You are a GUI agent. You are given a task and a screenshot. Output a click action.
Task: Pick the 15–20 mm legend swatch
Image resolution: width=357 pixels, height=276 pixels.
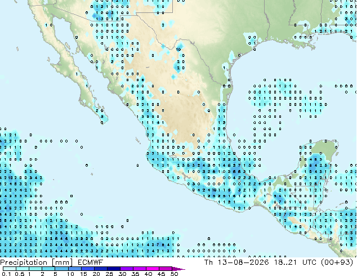point(88,269)
